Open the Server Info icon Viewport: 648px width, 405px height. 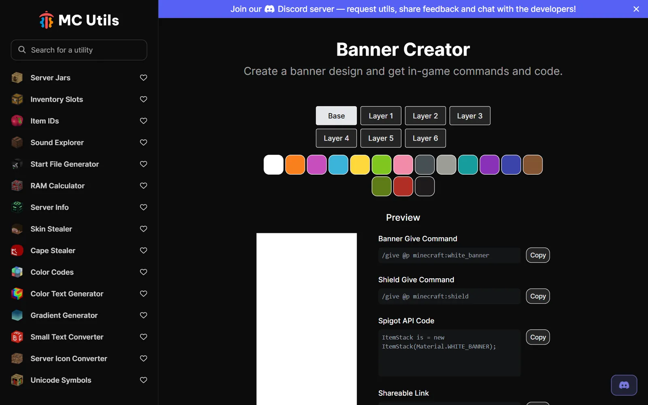point(17,207)
